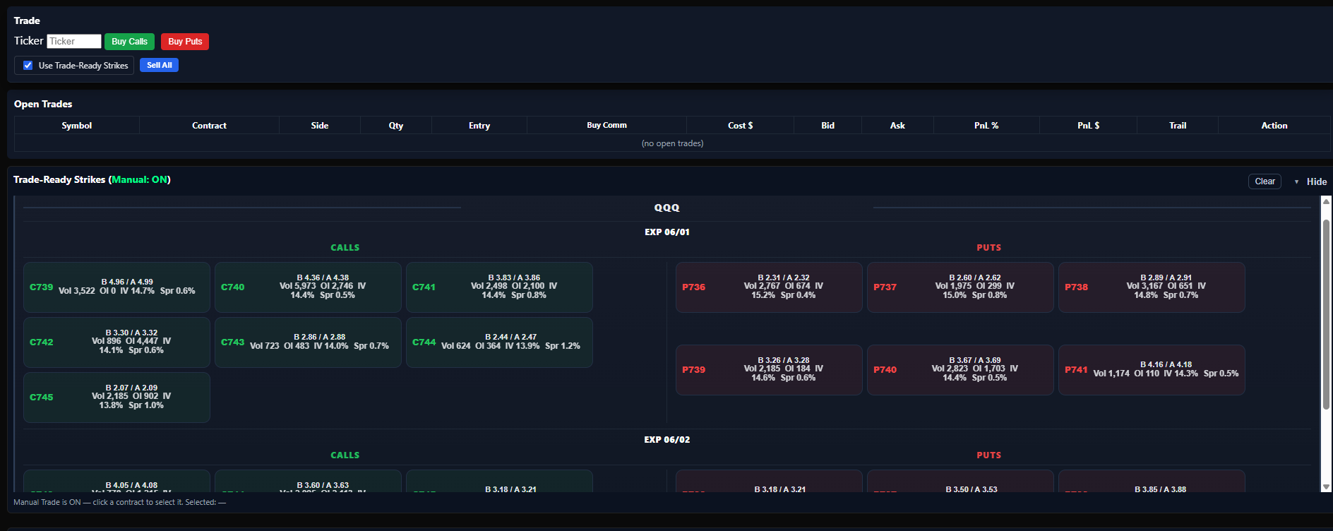Click the Buy Puts button
1333x531 pixels.
point(185,42)
